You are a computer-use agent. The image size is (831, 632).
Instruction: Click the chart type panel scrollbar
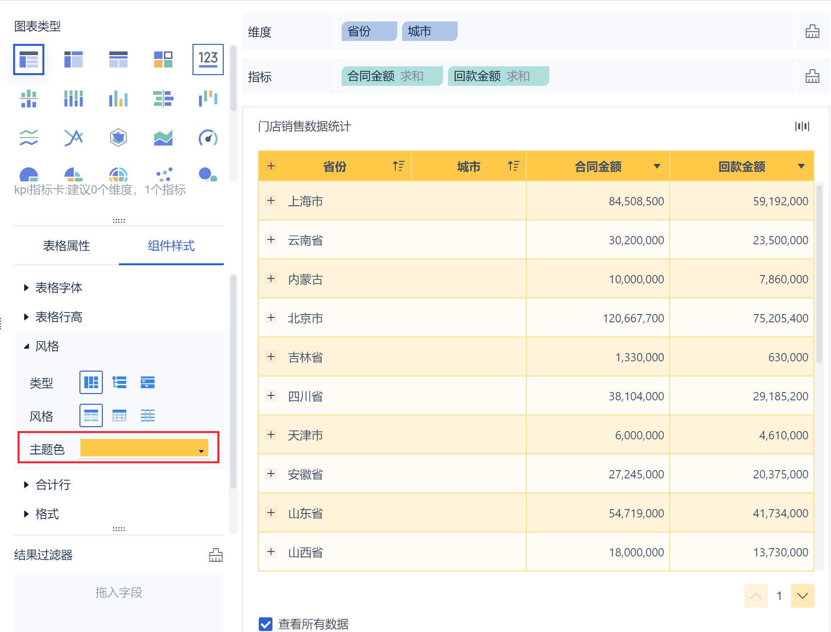click(233, 79)
